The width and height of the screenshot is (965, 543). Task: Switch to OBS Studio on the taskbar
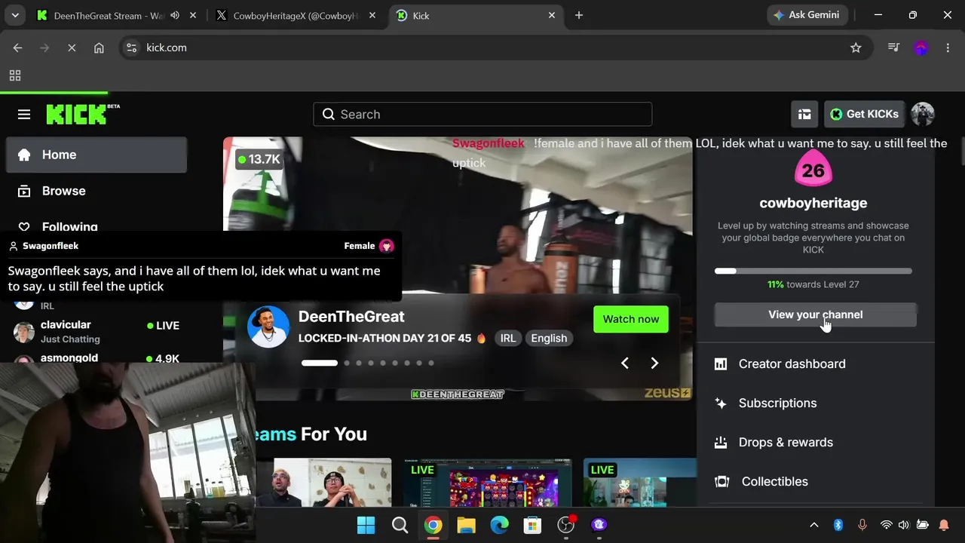pyautogui.click(x=565, y=525)
